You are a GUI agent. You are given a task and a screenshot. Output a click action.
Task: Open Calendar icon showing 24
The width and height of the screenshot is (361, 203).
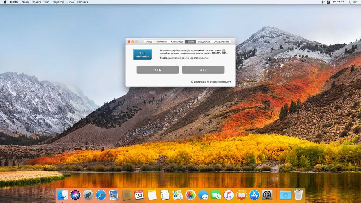point(139,195)
